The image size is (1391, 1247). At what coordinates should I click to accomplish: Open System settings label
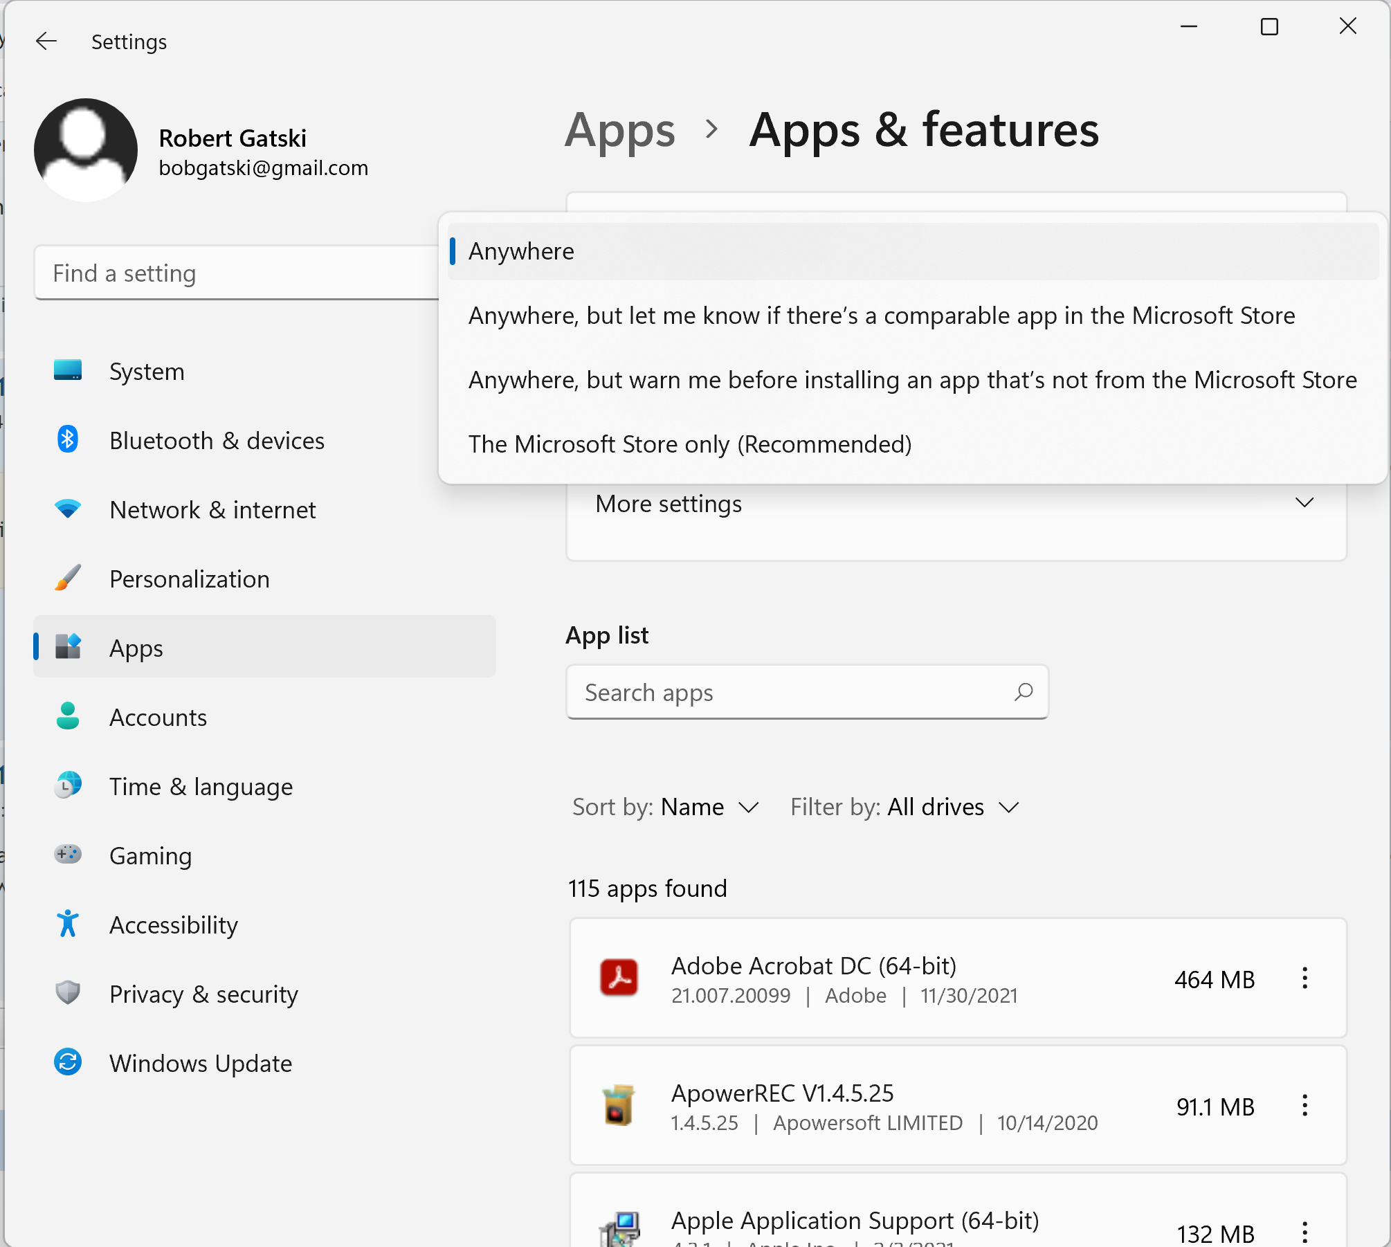point(147,372)
